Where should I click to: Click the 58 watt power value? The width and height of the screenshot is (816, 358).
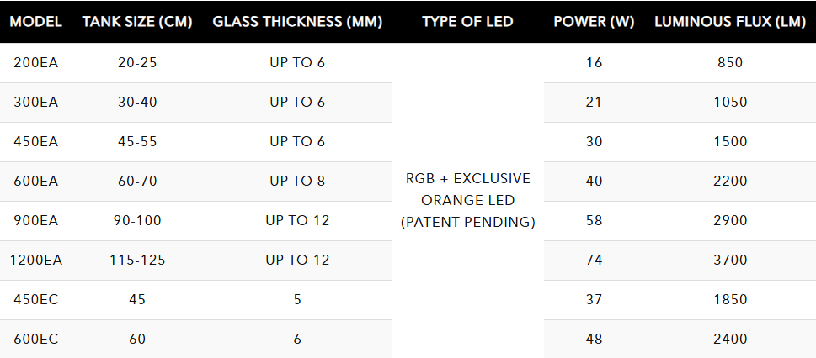coord(594,220)
